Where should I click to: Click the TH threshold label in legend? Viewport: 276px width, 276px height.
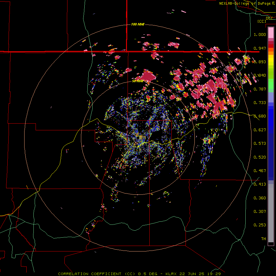point(263,239)
